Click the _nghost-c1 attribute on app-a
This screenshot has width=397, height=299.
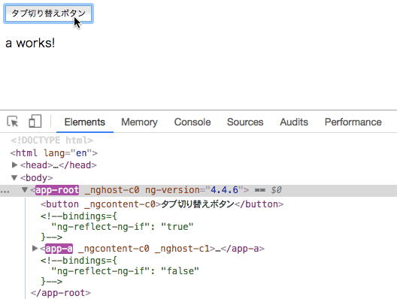click(x=182, y=249)
